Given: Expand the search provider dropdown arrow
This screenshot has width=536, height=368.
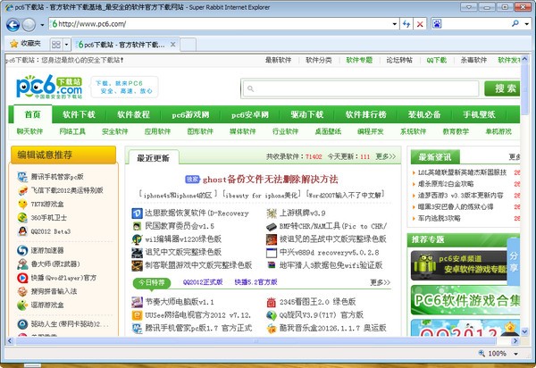Looking at the screenshot, I should click(527, 24).
